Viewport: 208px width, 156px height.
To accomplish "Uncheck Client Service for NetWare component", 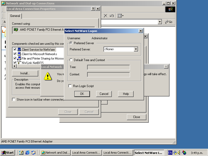I will 15,49.
